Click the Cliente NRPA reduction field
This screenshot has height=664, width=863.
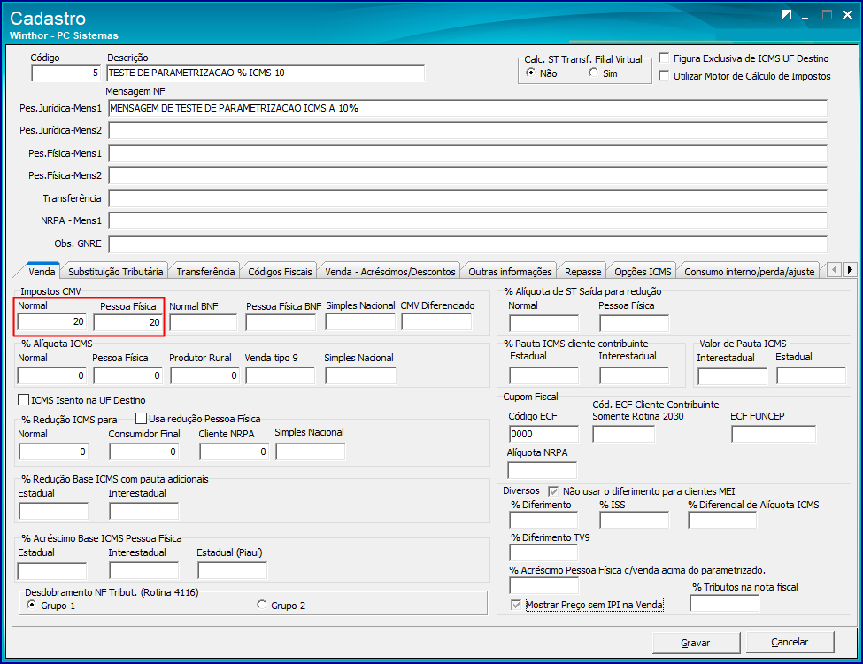pos(234,452)
